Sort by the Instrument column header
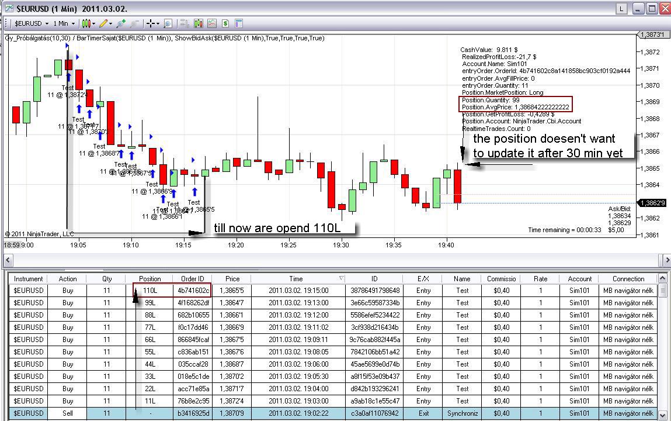 point(28,279)
